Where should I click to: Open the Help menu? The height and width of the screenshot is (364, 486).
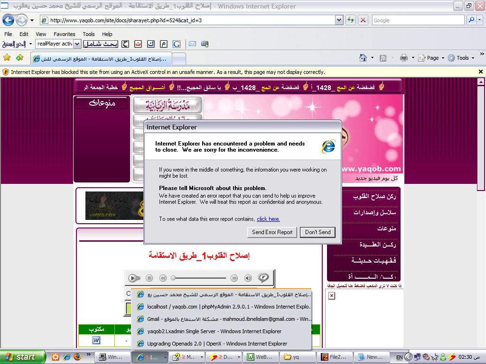click(107, 34)
